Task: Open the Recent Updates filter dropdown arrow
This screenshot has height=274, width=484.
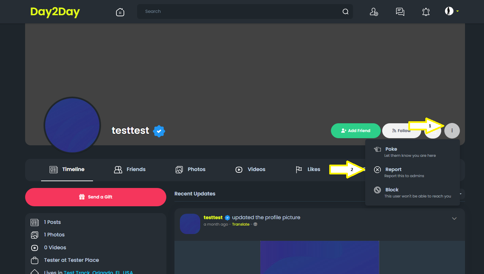Action: click(x=461, y=194)
